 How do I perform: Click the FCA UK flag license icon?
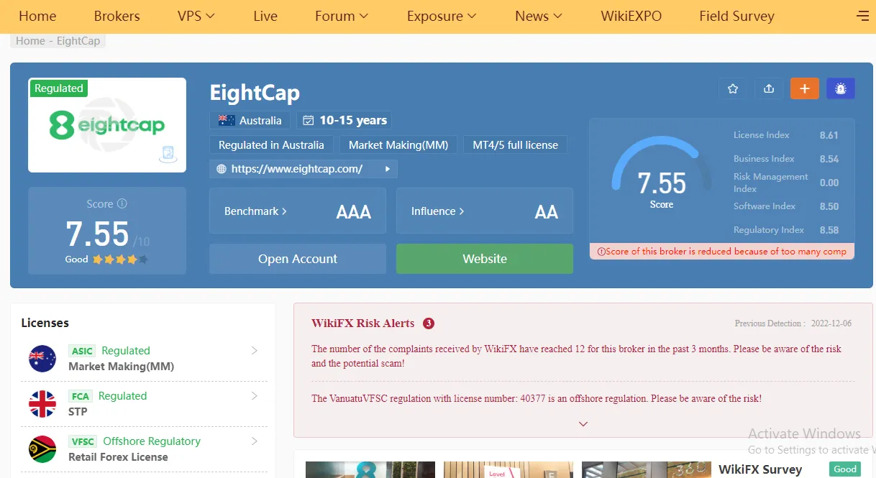(42, 404)
